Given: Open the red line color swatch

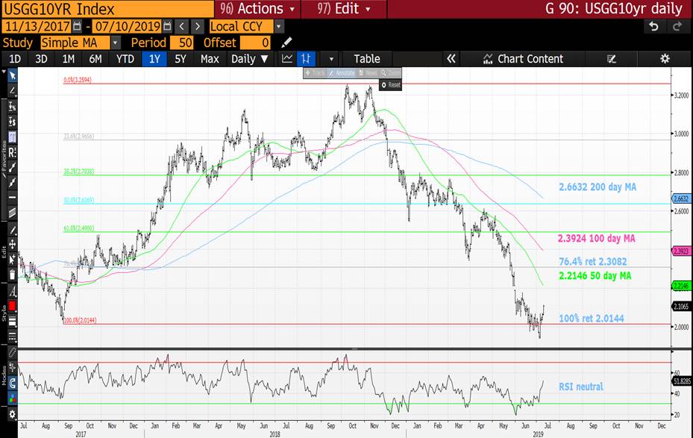Looking at the screenshot, I should tap(13, 306).
